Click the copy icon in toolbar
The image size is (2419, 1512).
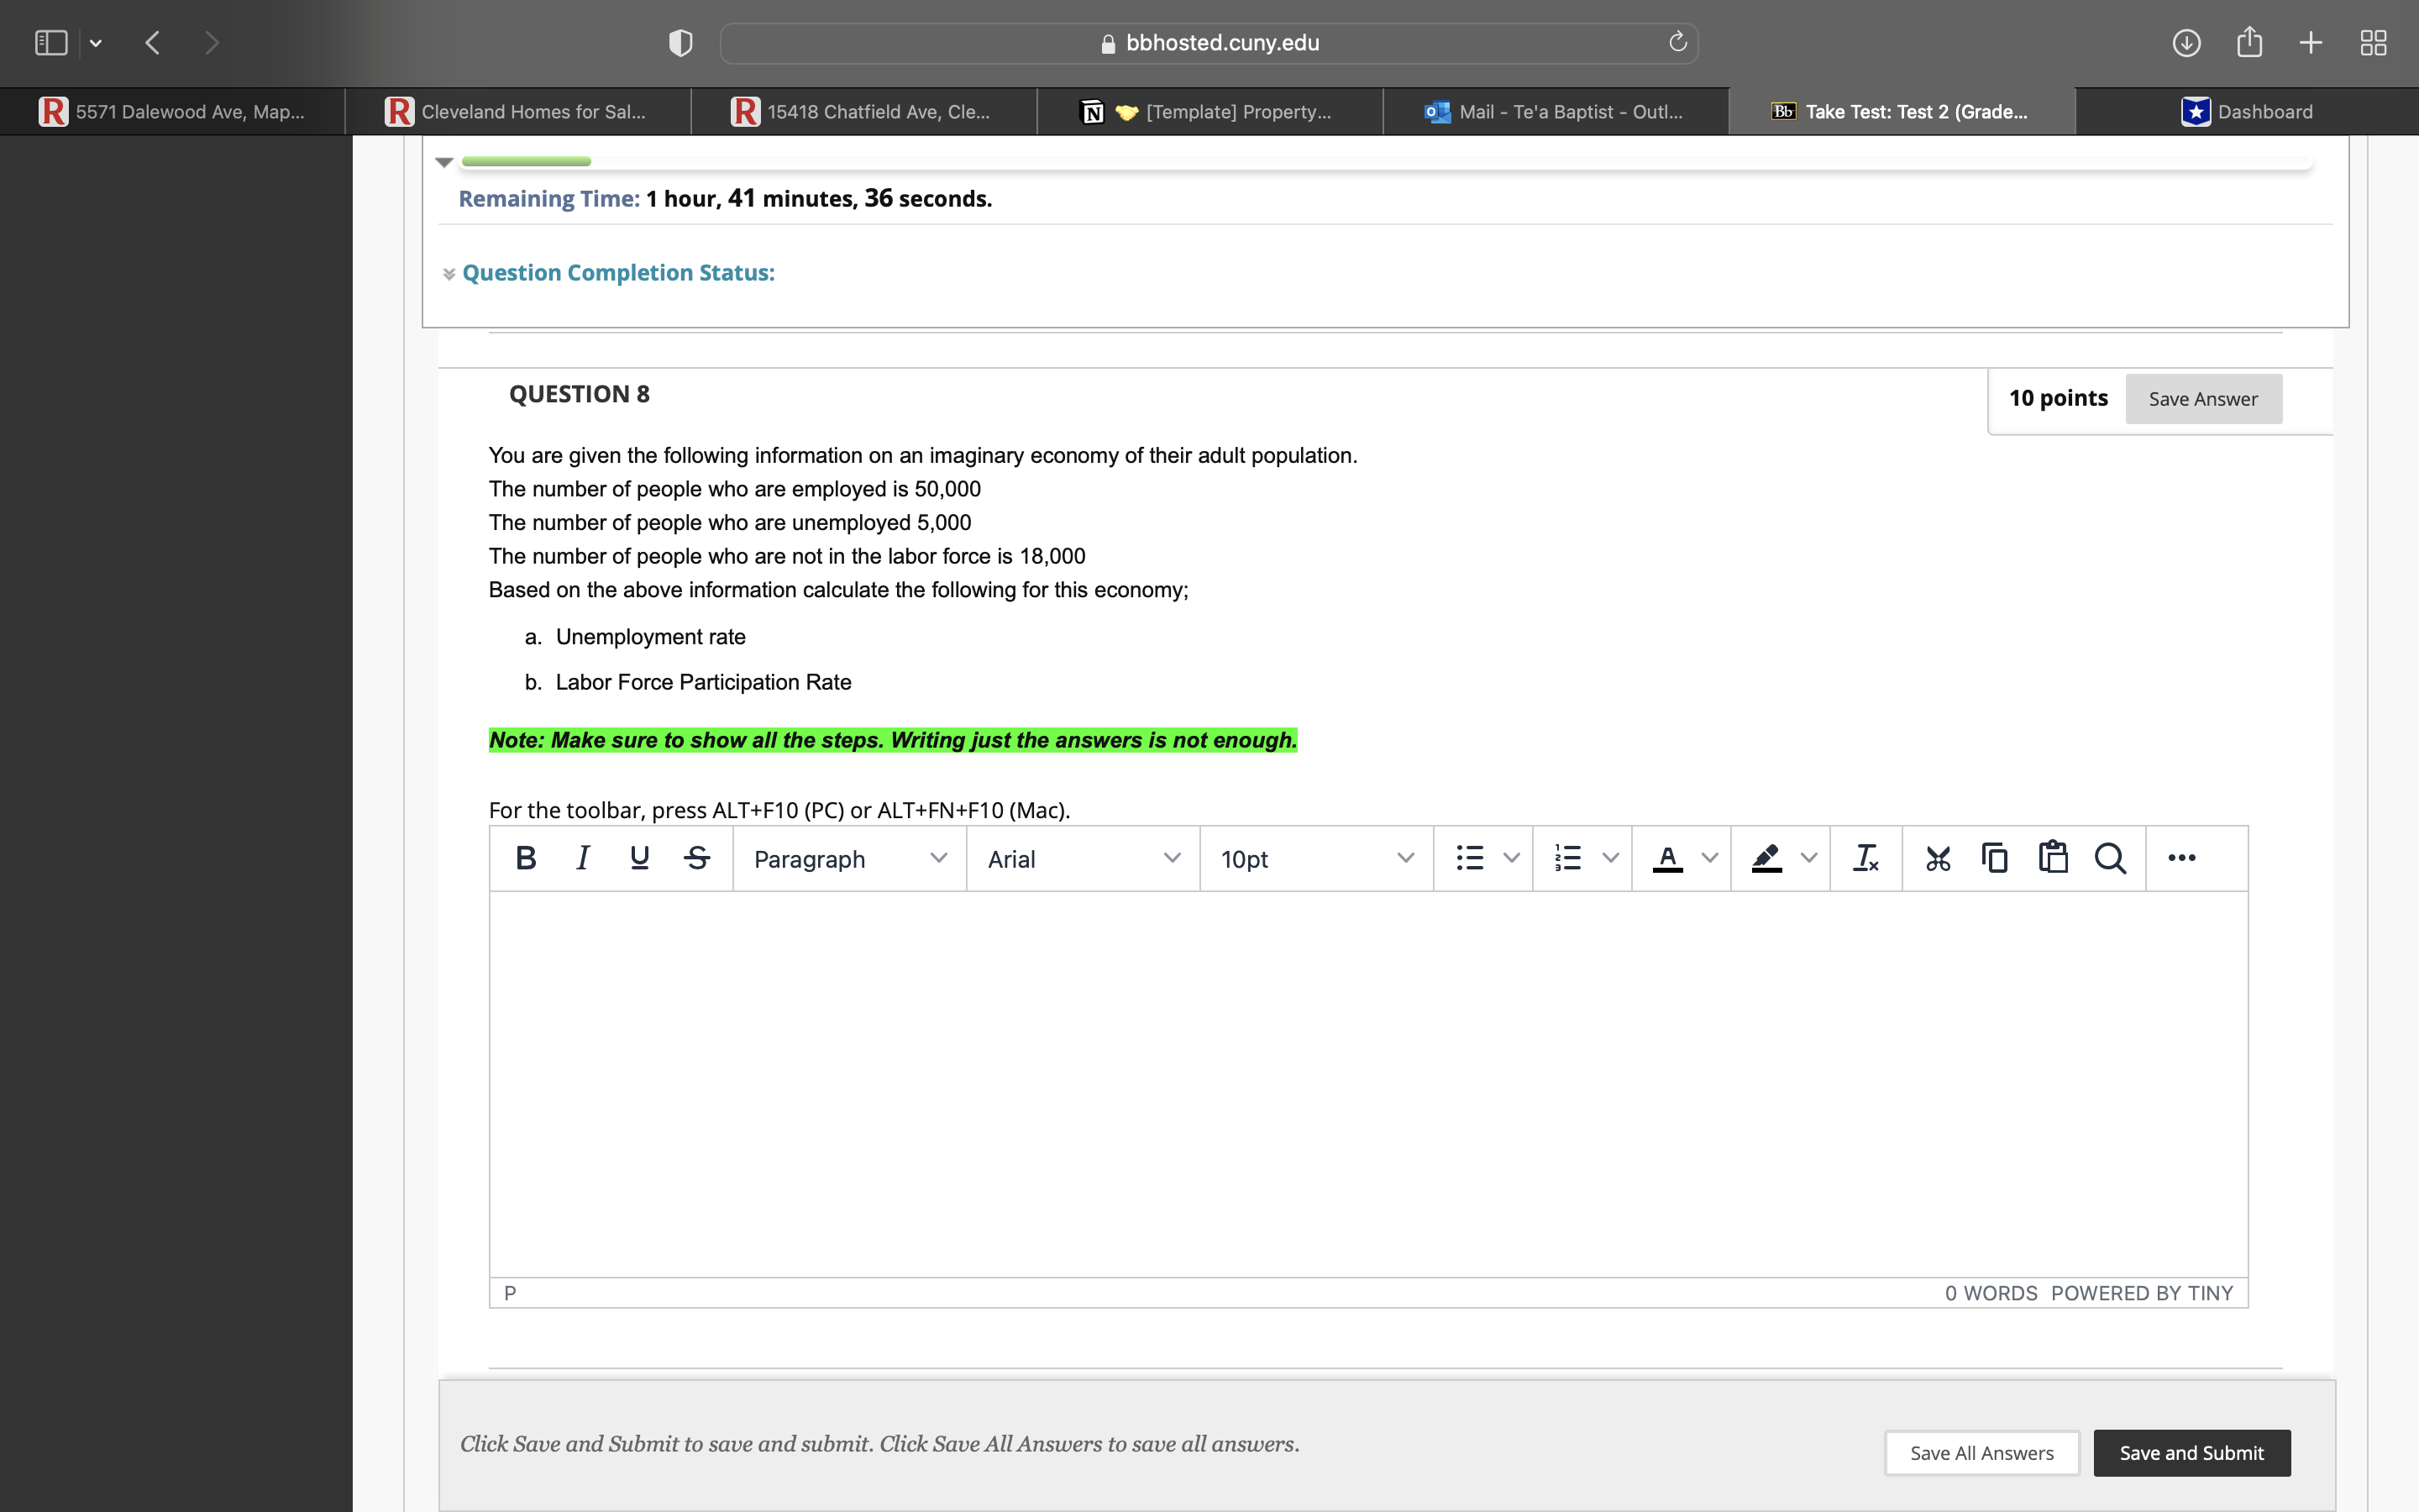(1994, 858)
